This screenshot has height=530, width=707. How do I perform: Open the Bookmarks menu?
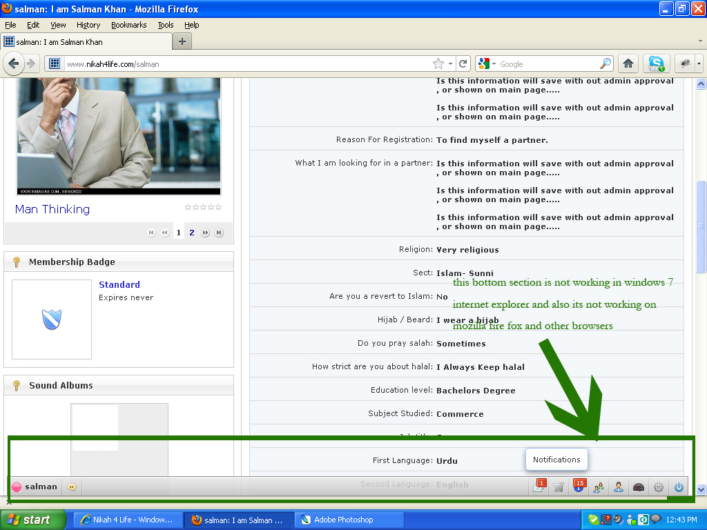click(129, 25)
